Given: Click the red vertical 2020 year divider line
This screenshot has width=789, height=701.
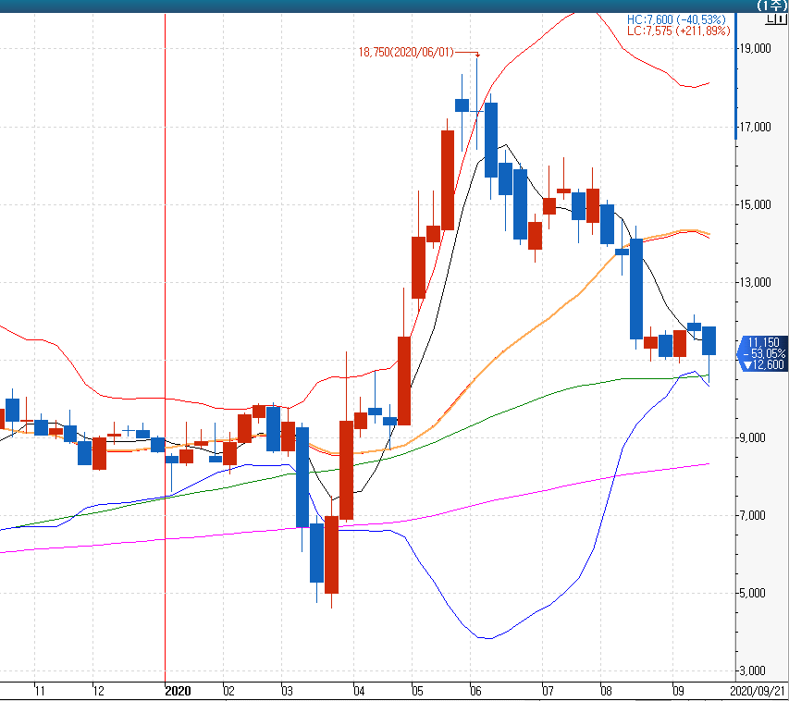Looking at the screenshot, I should 165,277.
